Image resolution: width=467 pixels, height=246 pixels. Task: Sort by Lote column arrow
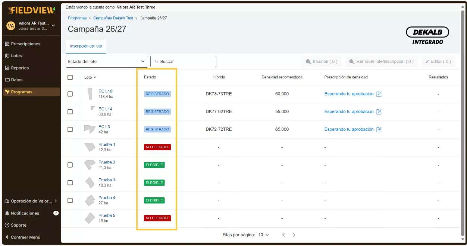(95, 77)
